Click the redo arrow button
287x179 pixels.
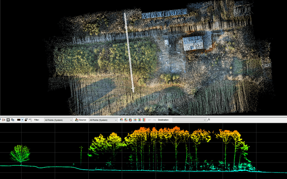click(x=154, y=120)
